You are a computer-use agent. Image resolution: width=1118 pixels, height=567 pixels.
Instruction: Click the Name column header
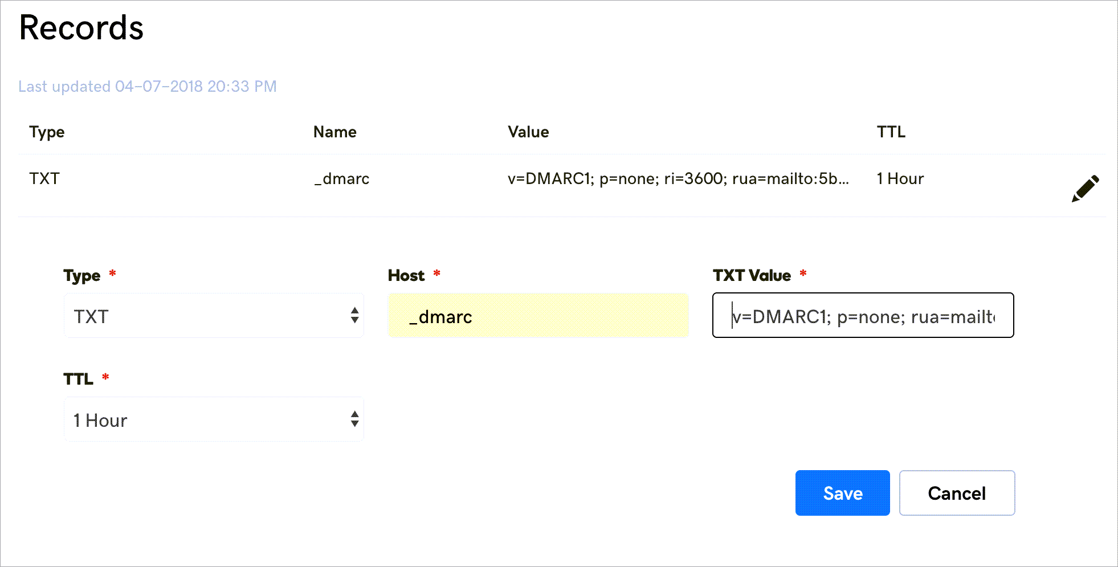click(x=334, y=132)
